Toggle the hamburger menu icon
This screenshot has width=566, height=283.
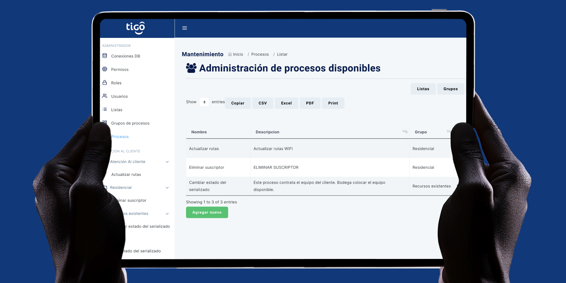pyautogui.click(x=185, y=28)
